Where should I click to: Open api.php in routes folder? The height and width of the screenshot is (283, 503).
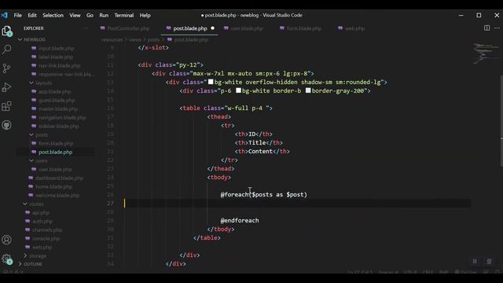41,213
